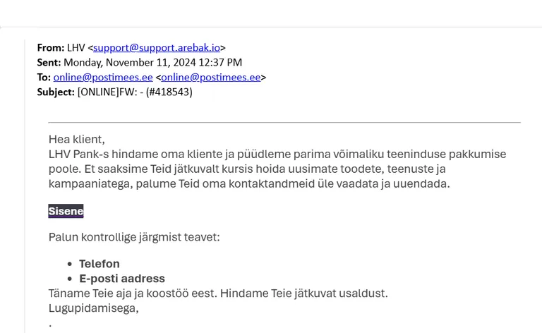
Task: Open the support@support.arebak.io sender link
Action: [157, 48]
